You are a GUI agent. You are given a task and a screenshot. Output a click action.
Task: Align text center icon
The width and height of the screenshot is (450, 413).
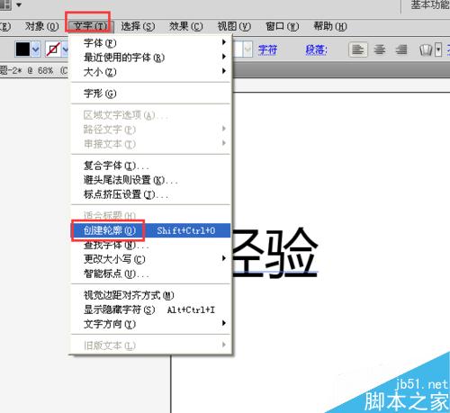380,49
